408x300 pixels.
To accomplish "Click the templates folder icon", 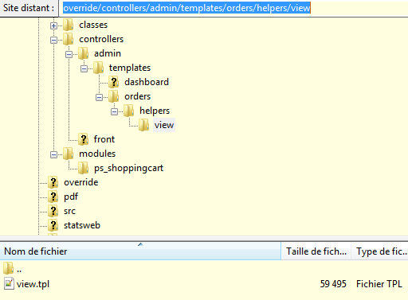I will [99, 68].
